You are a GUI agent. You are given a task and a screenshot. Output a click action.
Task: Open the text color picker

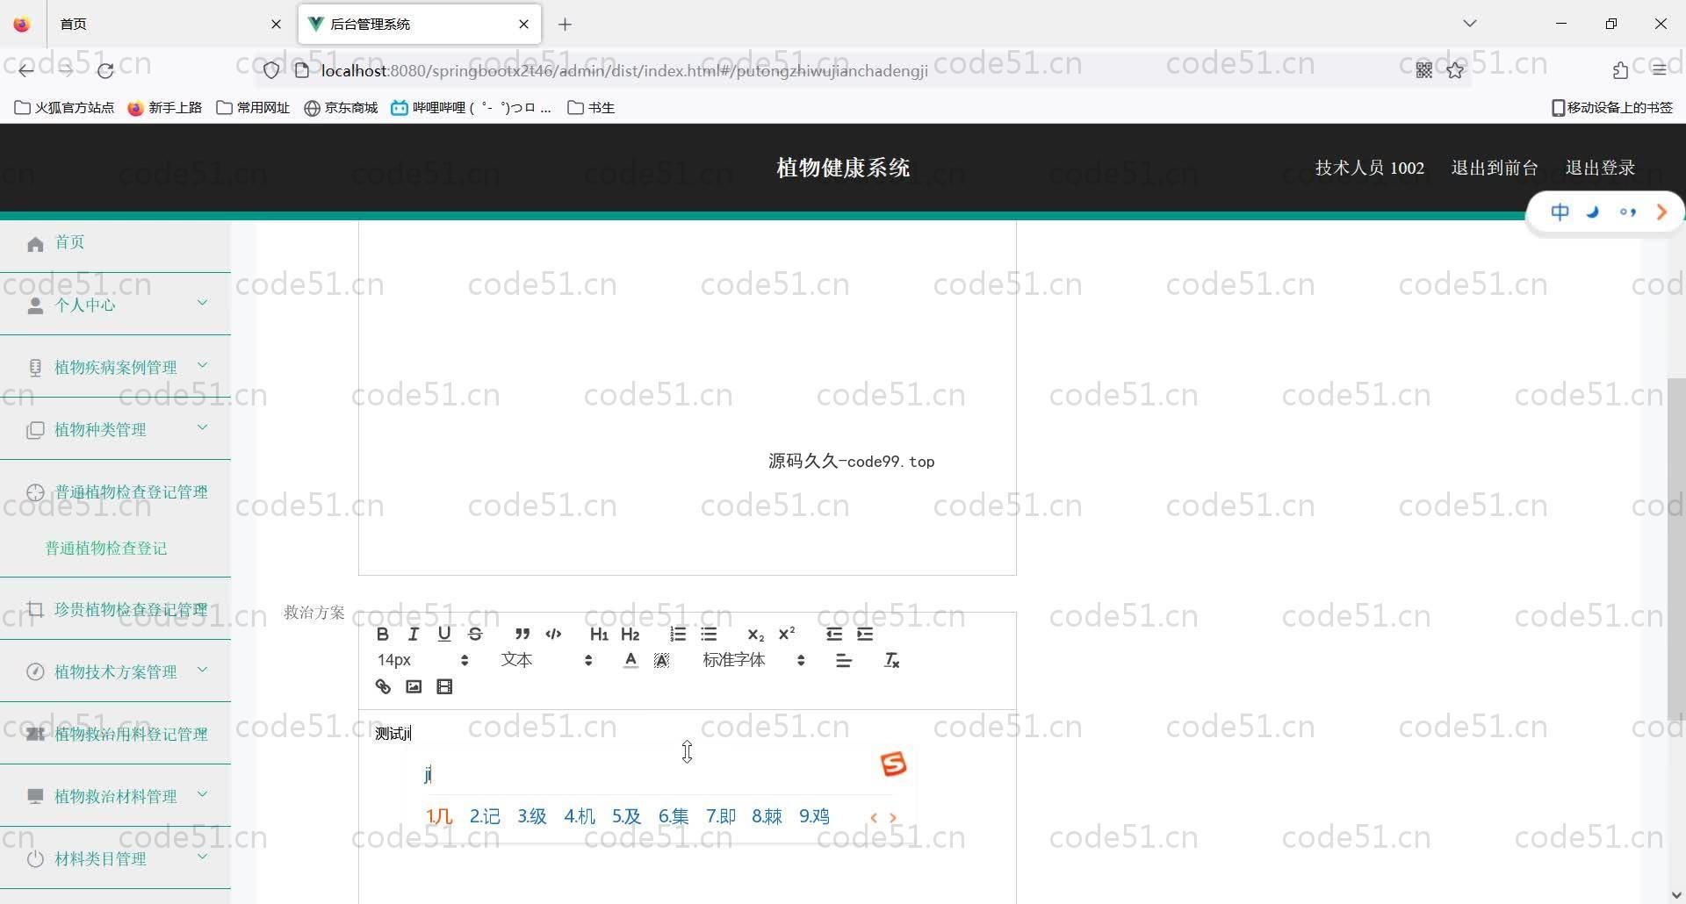point(630,660)
